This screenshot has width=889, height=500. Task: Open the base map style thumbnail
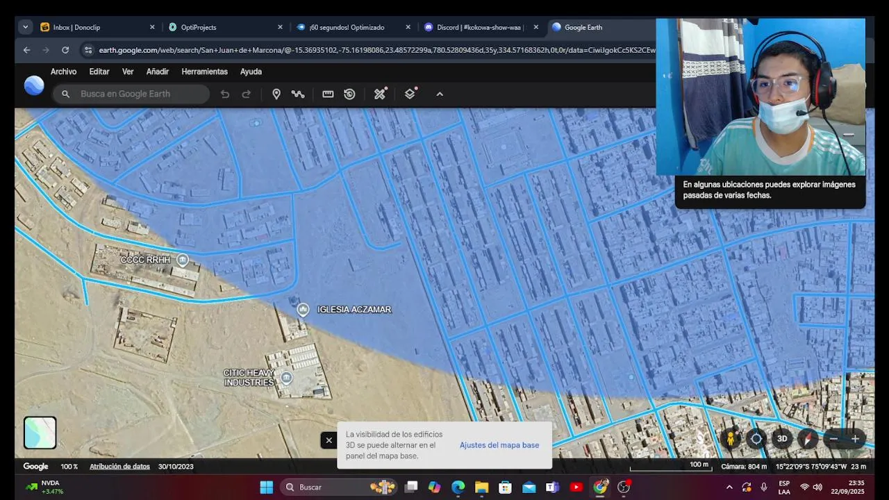click(x=40, y=433)
